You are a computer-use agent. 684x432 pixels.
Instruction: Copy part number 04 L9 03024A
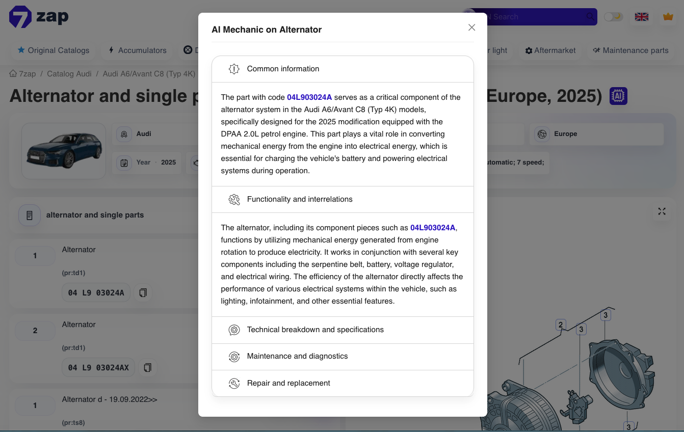(x=143, y=293)
